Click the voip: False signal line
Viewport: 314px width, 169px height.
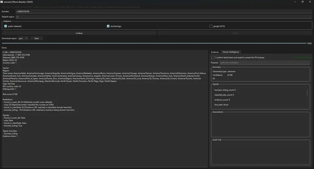pos(8,121)
